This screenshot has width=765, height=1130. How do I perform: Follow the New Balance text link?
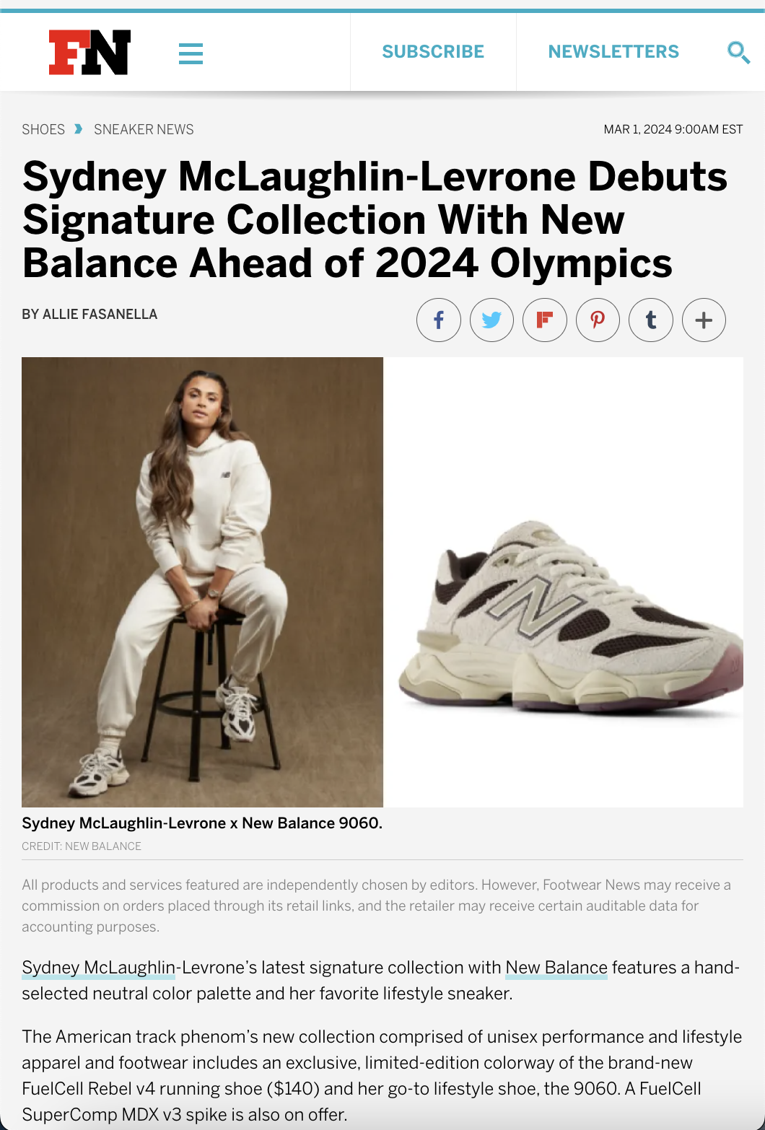tap(556, 968)
